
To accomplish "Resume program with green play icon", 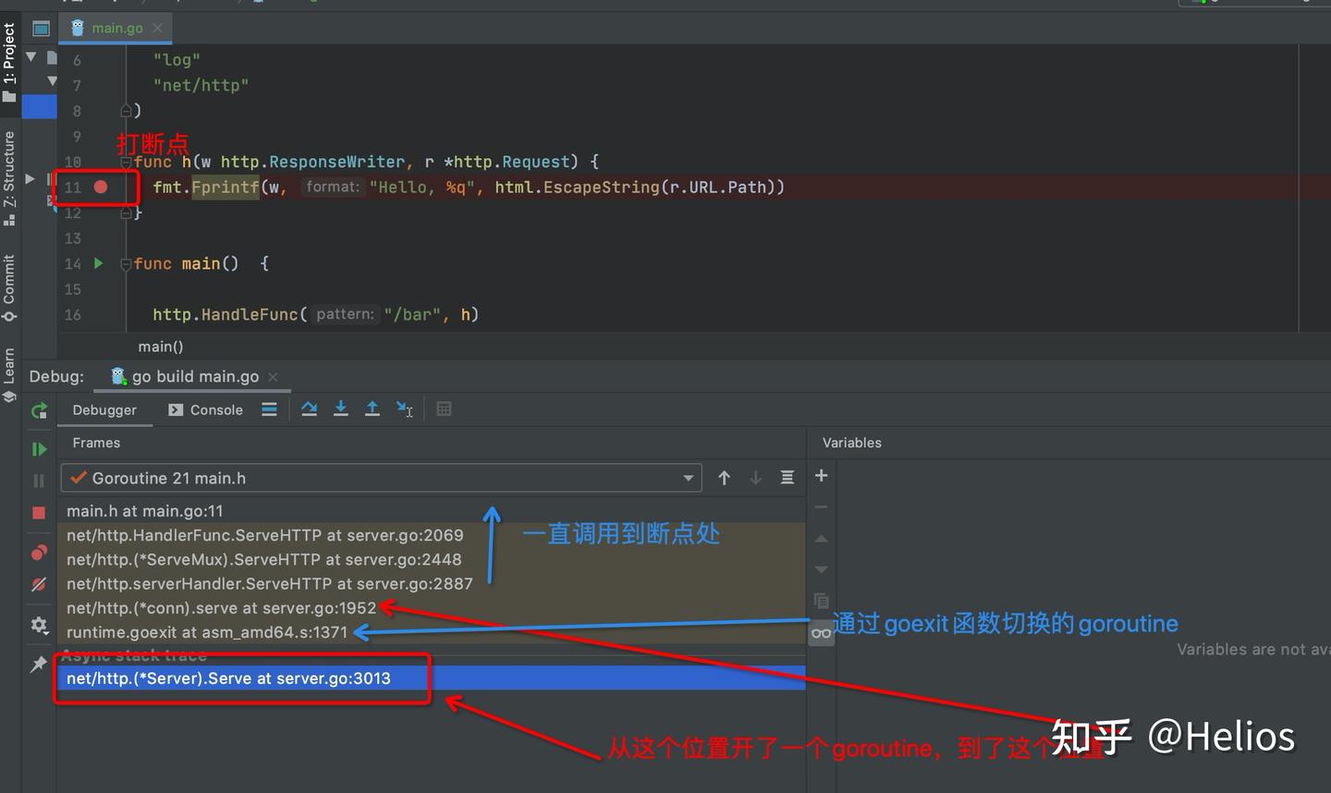I will 39,449.
